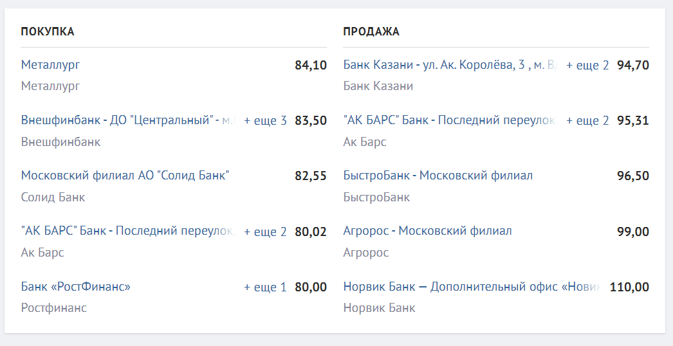
Task: Select the 84,10 rate for Металлург
Action: [311, 65]
